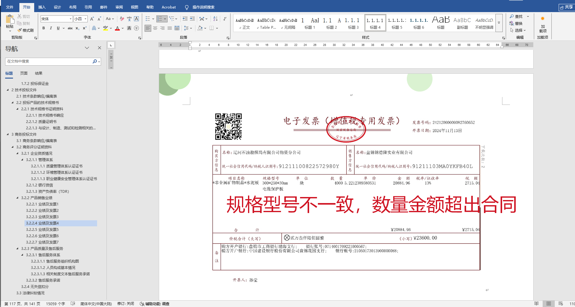The height and width of the screenshot is (307, 575).
Task: Click the 共享 share button
Action: point(566,7)
